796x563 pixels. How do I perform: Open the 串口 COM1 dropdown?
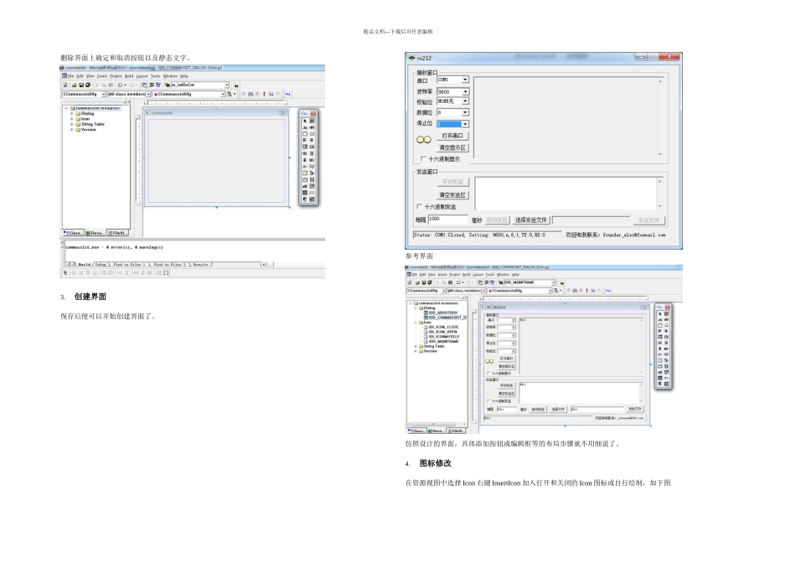click(465, 80)
